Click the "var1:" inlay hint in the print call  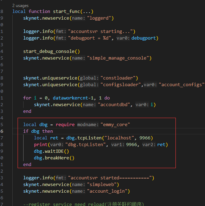point(118,145)
